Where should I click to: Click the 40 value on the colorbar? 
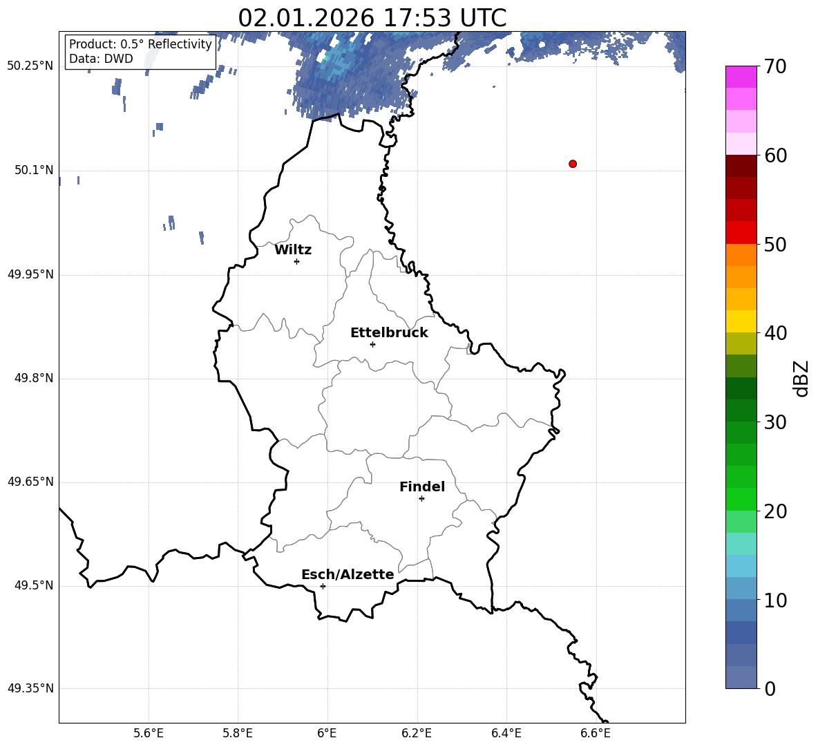click(x=775, y=333)
